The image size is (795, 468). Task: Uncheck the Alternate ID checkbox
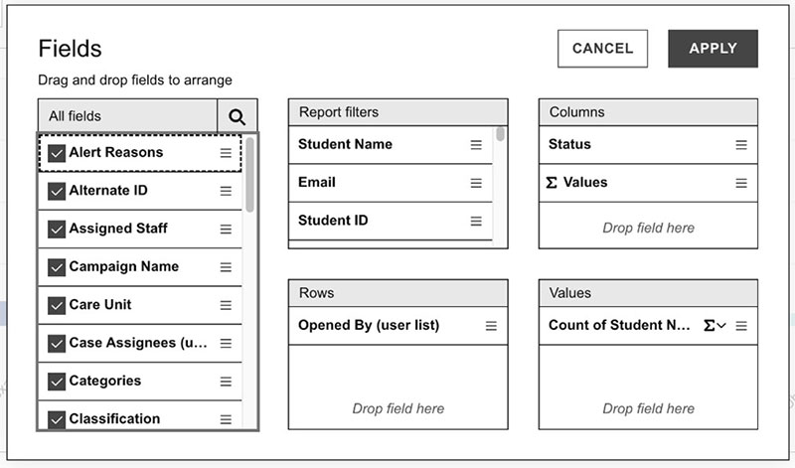coord(57,191)
